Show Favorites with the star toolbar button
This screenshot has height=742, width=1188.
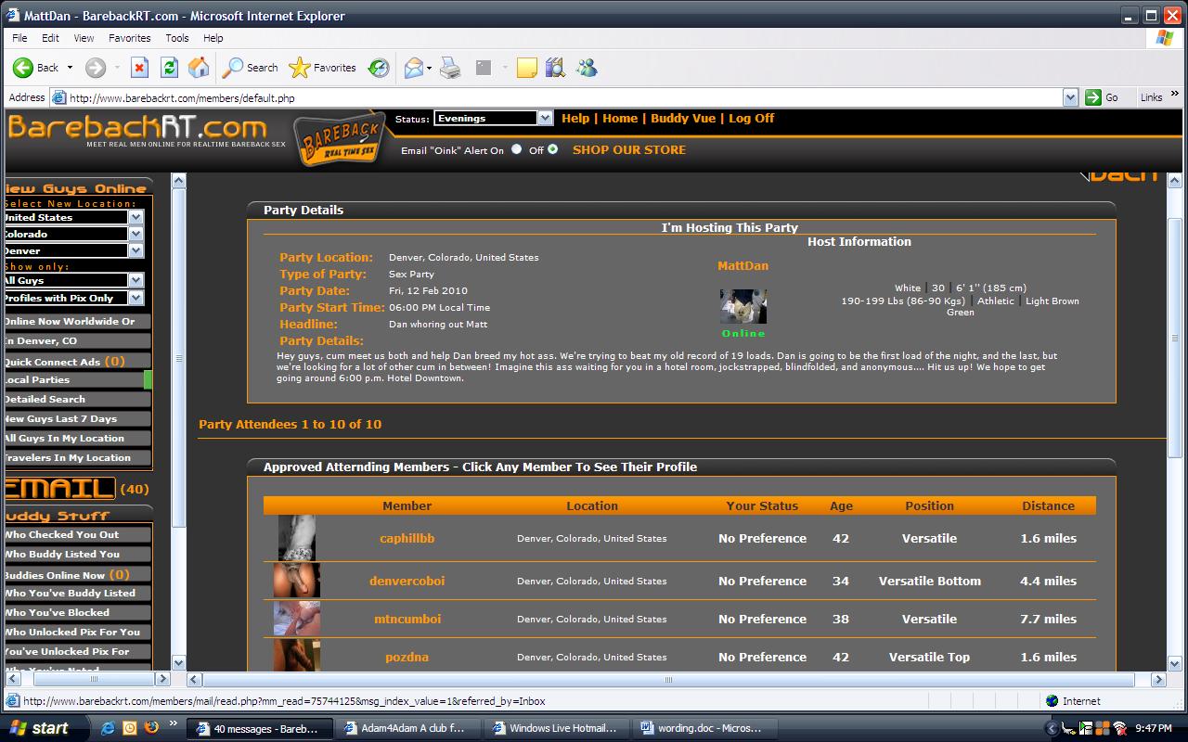pyautogui.click(x=322, y=68)
